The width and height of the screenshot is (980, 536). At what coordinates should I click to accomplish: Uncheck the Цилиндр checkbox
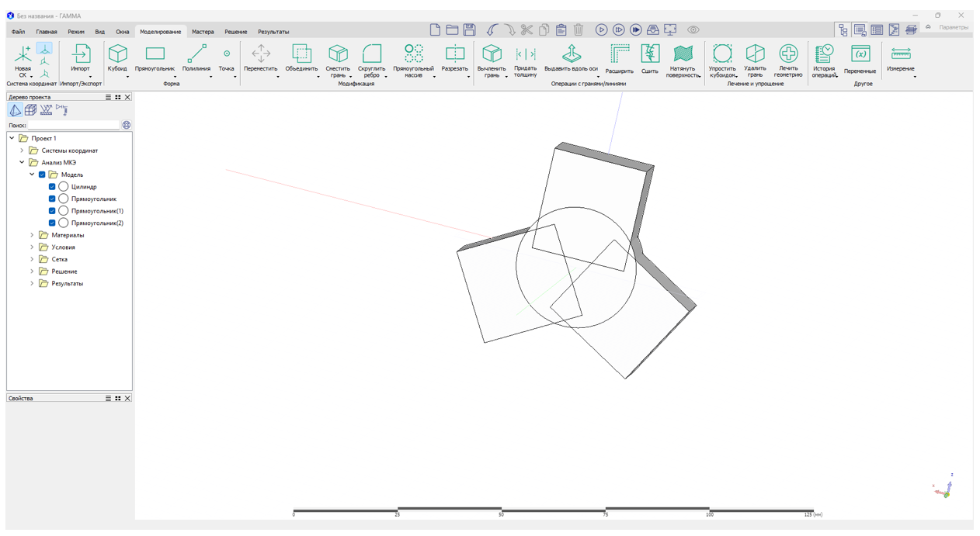52,187
